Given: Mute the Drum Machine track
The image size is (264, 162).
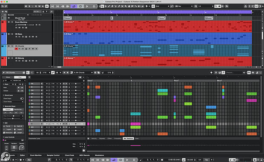Looking at the screenshot, I should [x=9, y=22].
